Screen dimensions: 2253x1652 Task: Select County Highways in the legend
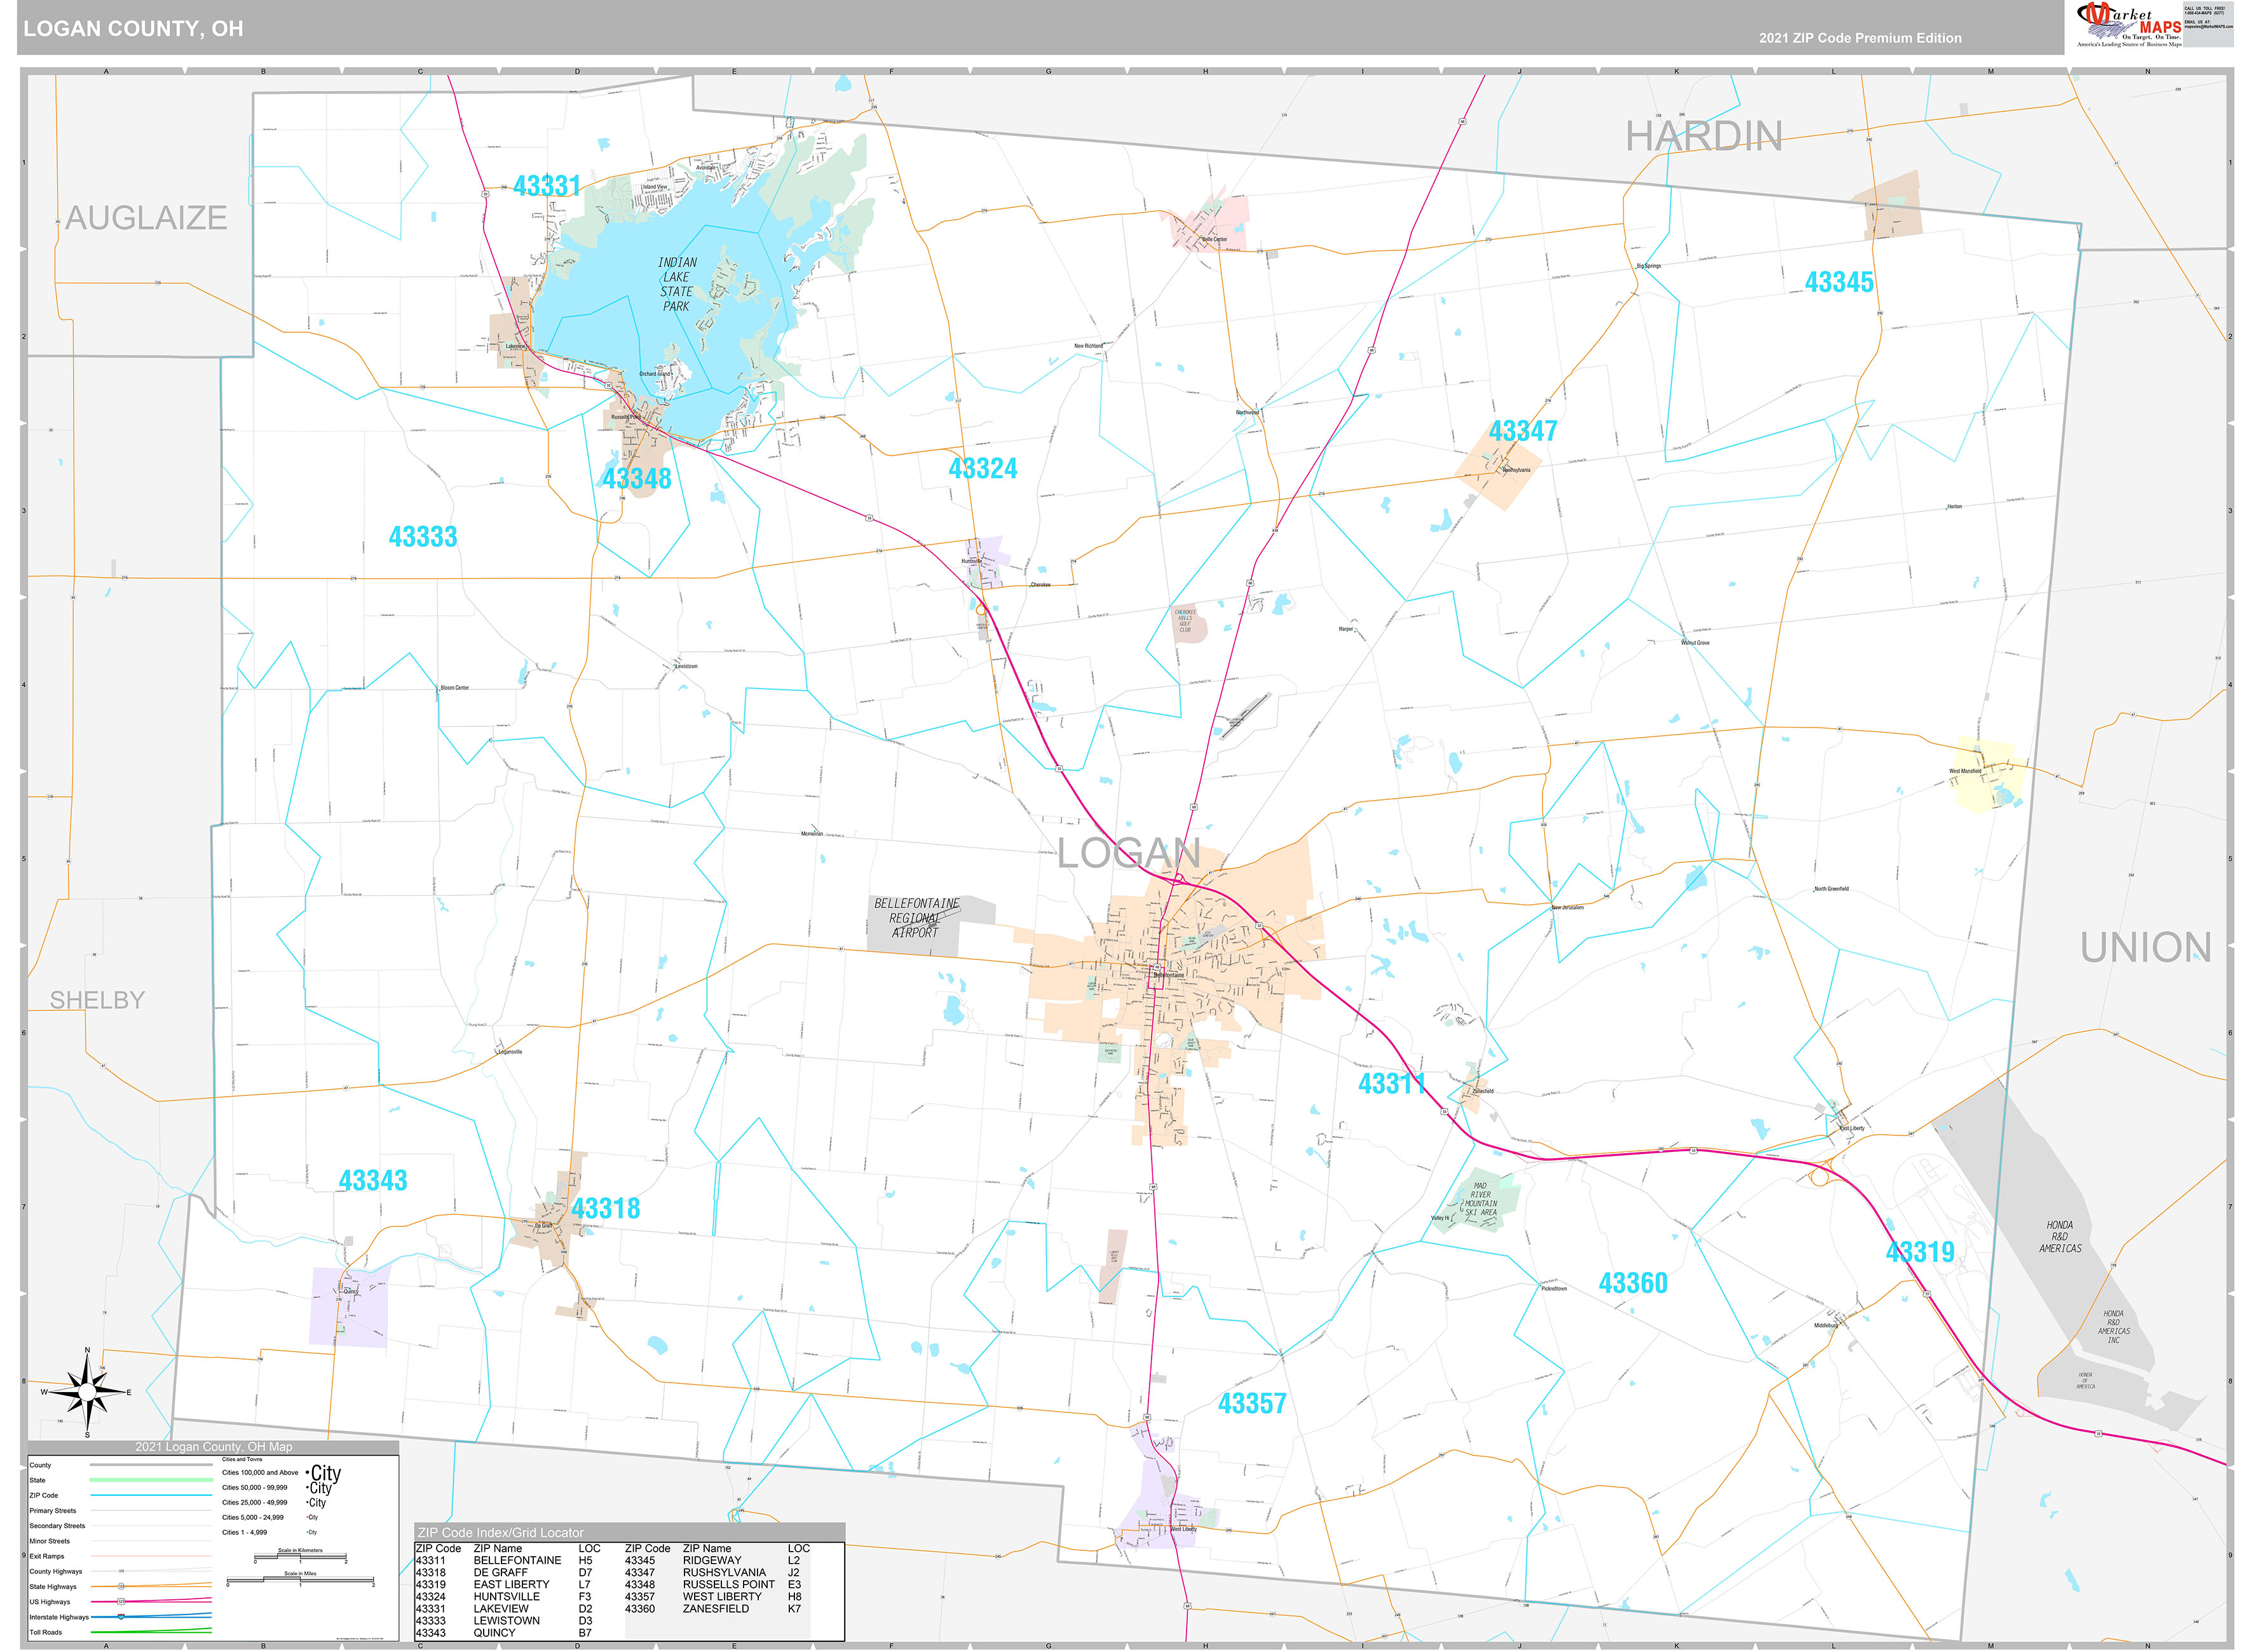pos(56,1571)
